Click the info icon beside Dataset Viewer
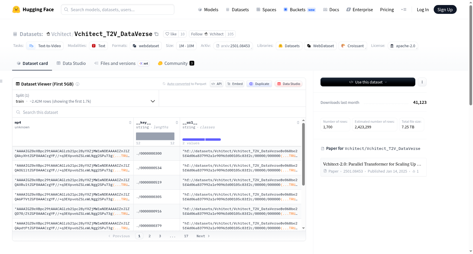 click(x=77, y=84)
